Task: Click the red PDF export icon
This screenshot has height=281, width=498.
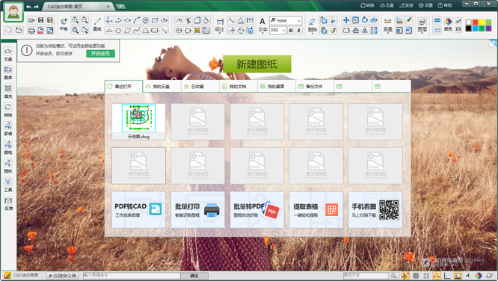Action: [x=40, y=31]
